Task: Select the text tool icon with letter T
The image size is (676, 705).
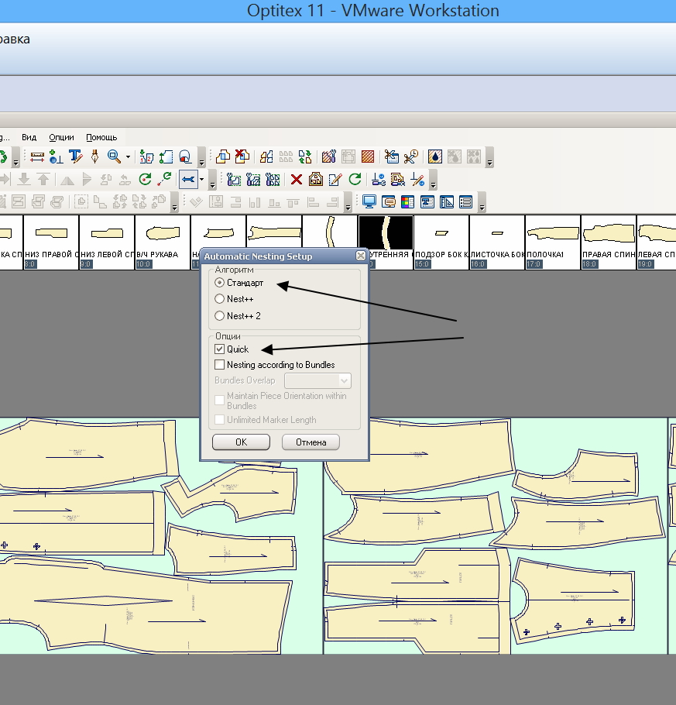Action: [x=75, y=156]
